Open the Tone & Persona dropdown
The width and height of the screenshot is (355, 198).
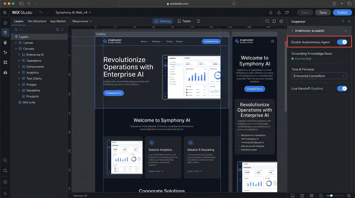(x=319, y=76)
